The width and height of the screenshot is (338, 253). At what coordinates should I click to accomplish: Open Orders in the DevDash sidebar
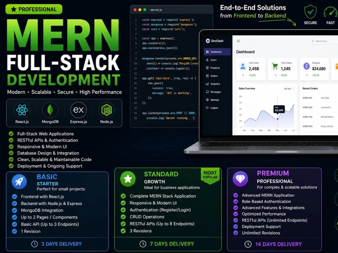(217, 76)
